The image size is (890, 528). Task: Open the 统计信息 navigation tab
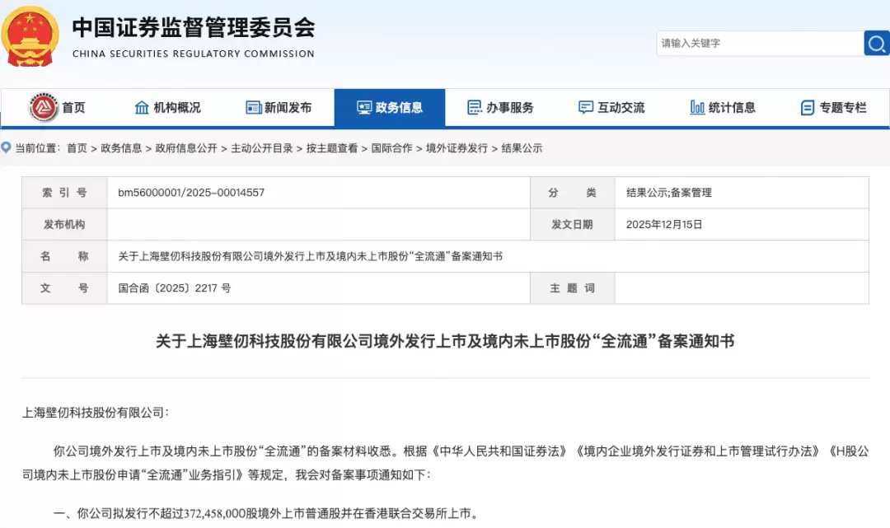[x=723, y=107]
